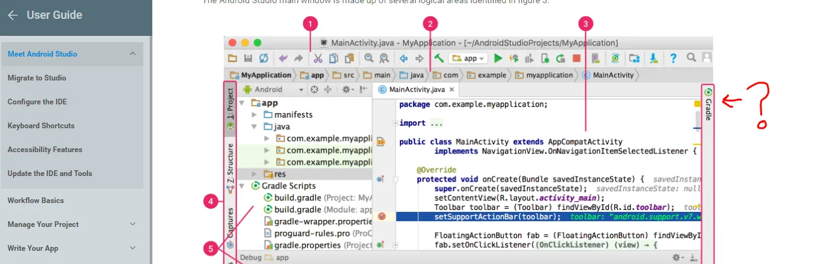Click the Scroll from Source target icon
Viewport: 820px width, 264px height.
point(314,89)
